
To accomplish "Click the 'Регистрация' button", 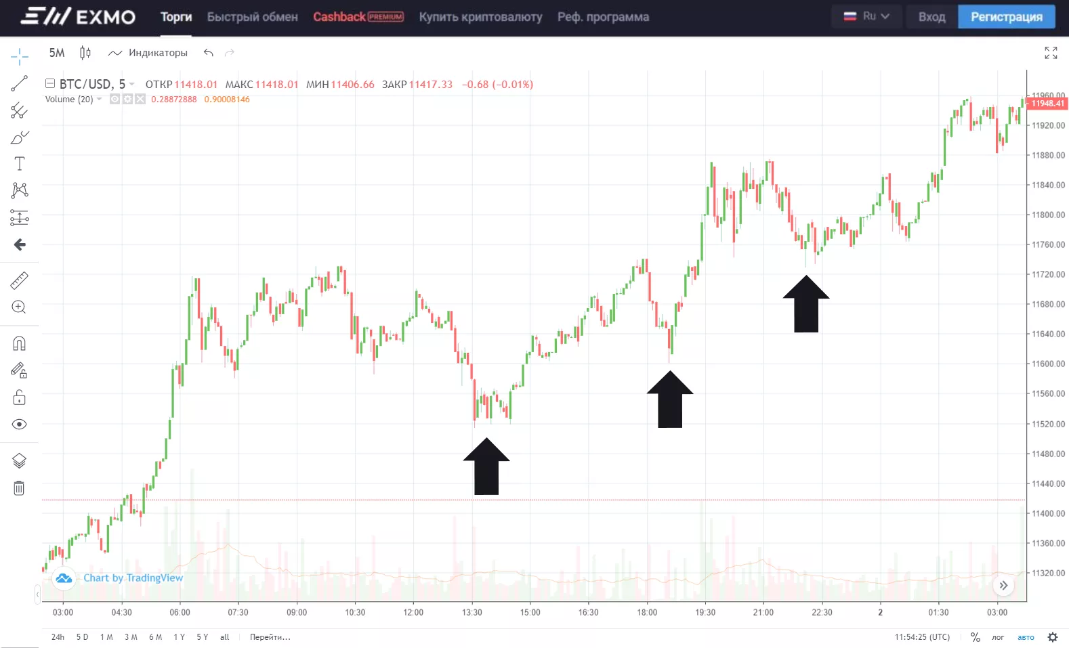I will (x=1006, y=17).
